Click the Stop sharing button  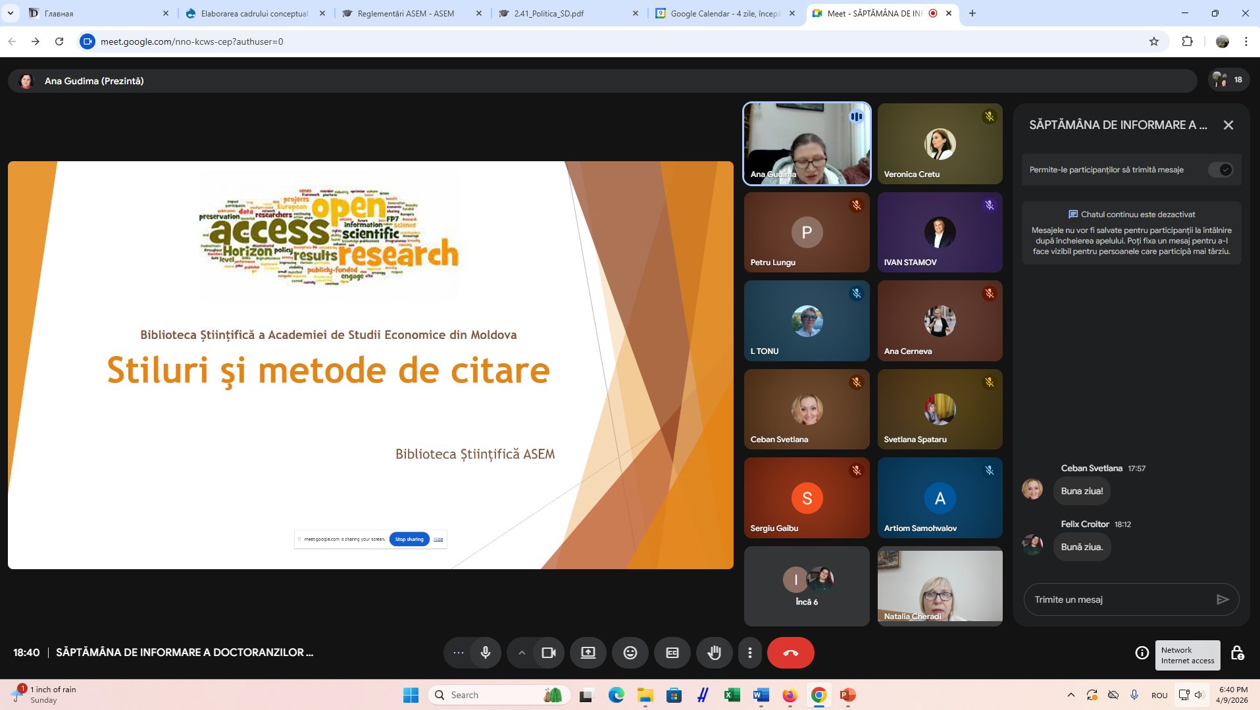(409, 539)
